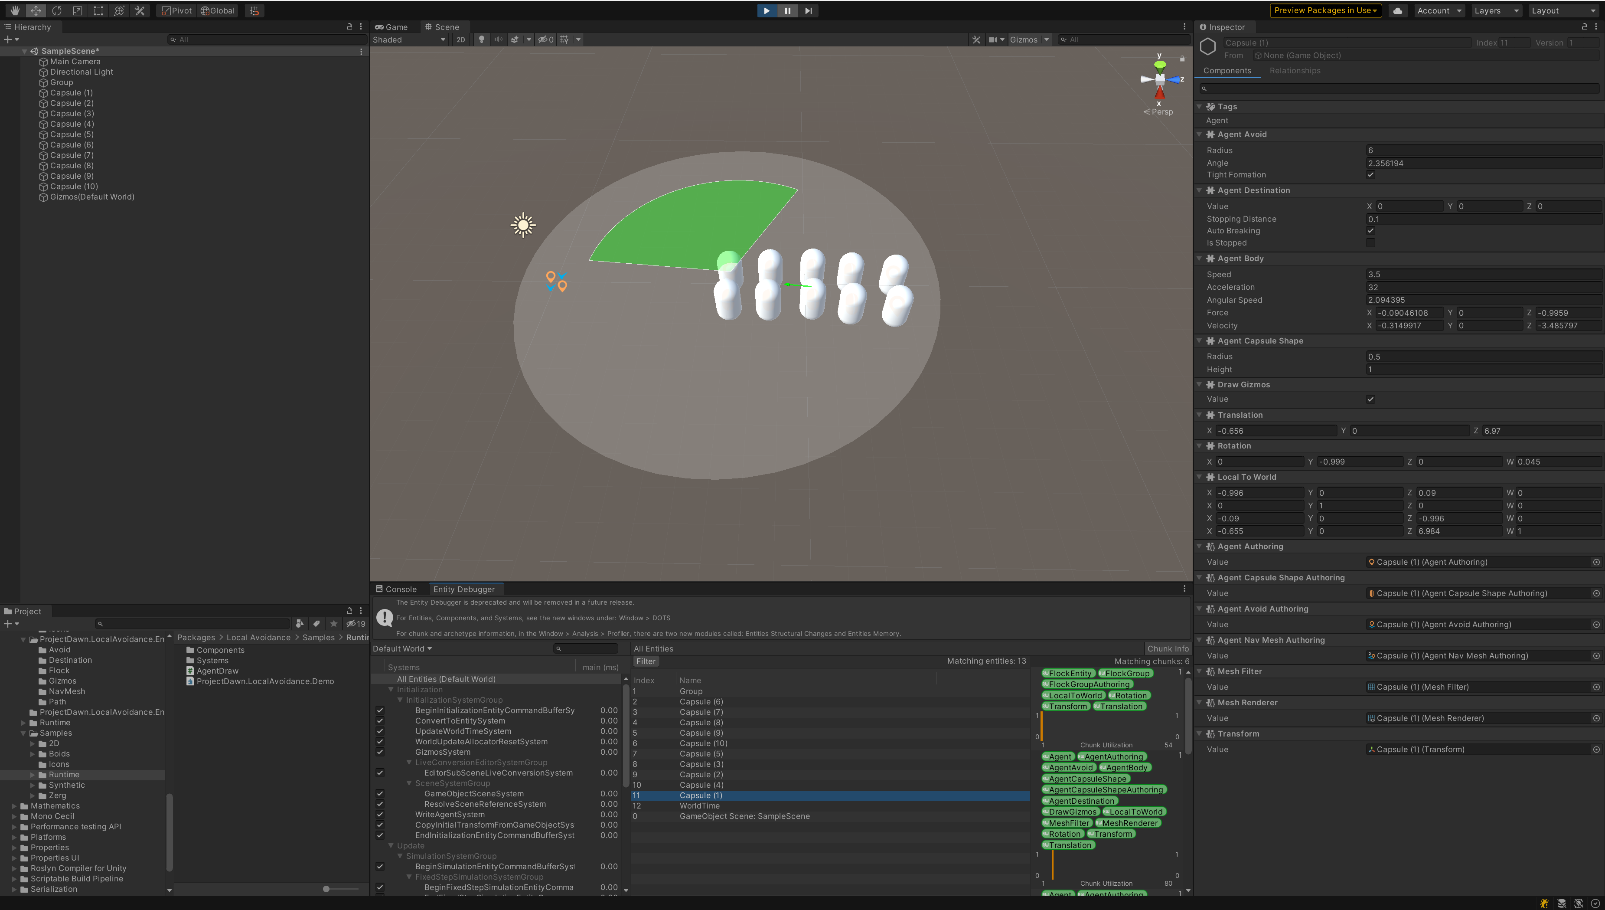Screen dimensions: 1605x910
Task: Pause play mode with Pause button
Action: 787,10
